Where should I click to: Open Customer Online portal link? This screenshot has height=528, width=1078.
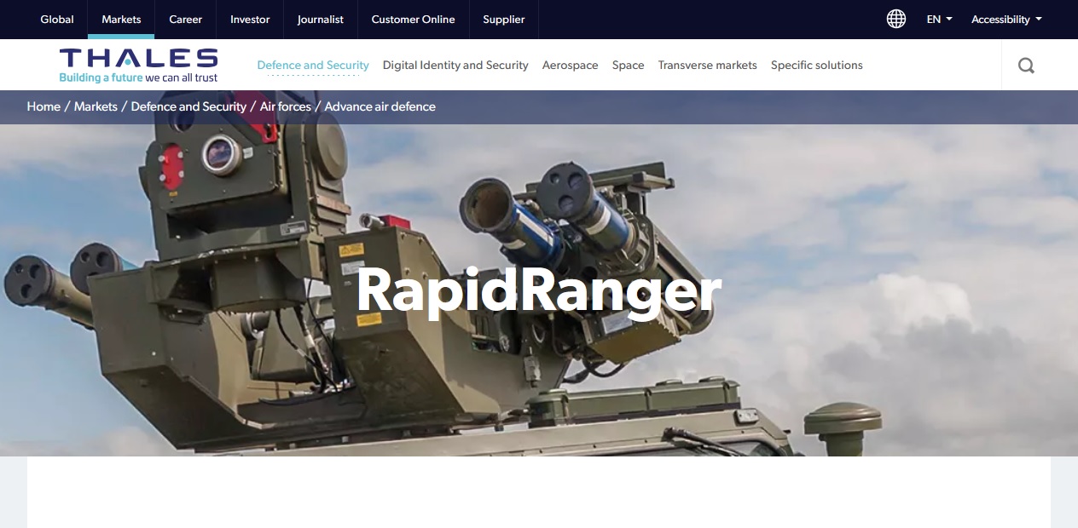[x=413, y=20]
